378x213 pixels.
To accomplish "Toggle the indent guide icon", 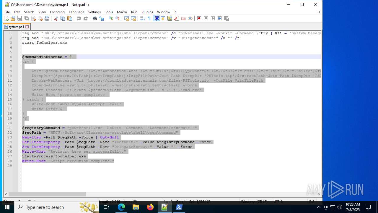I will pyautogui.click(x=157, y=18).
